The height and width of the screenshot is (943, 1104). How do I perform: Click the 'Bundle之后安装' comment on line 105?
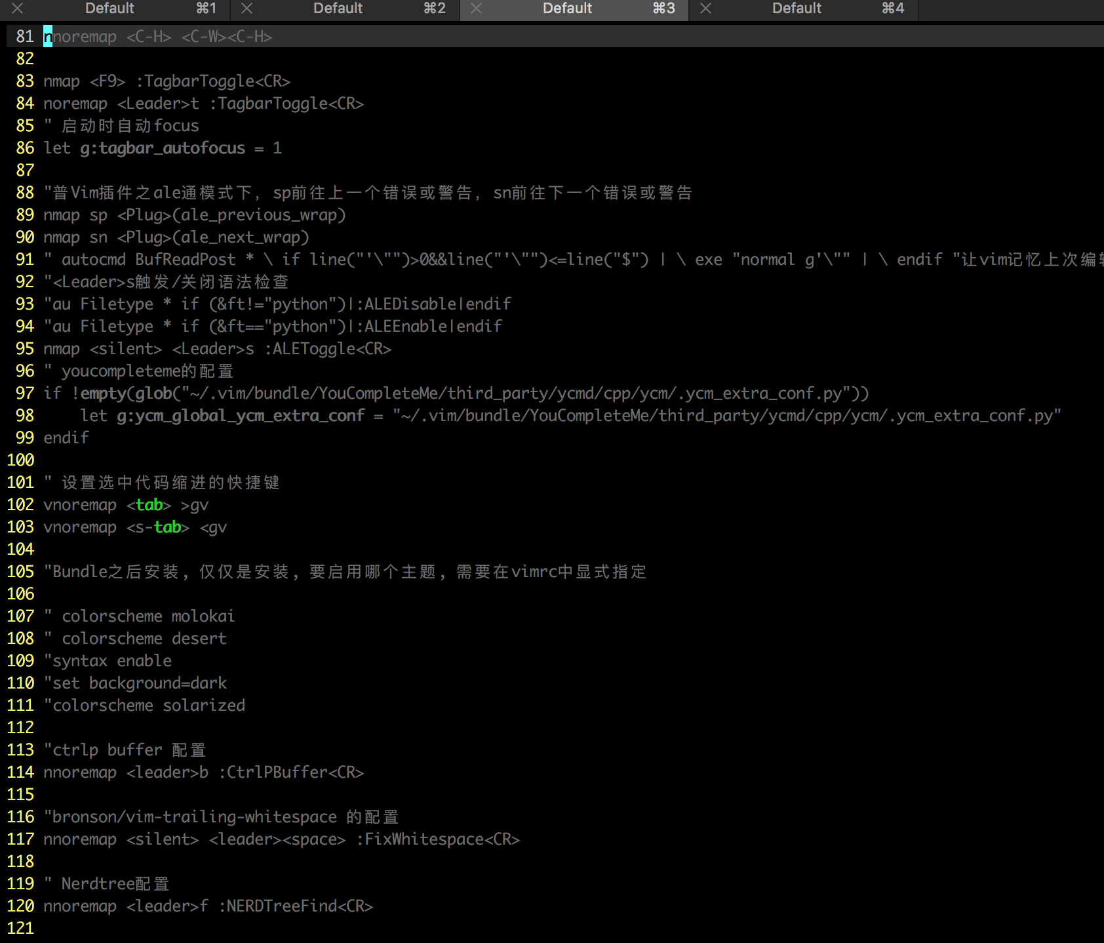pos(345,572)
